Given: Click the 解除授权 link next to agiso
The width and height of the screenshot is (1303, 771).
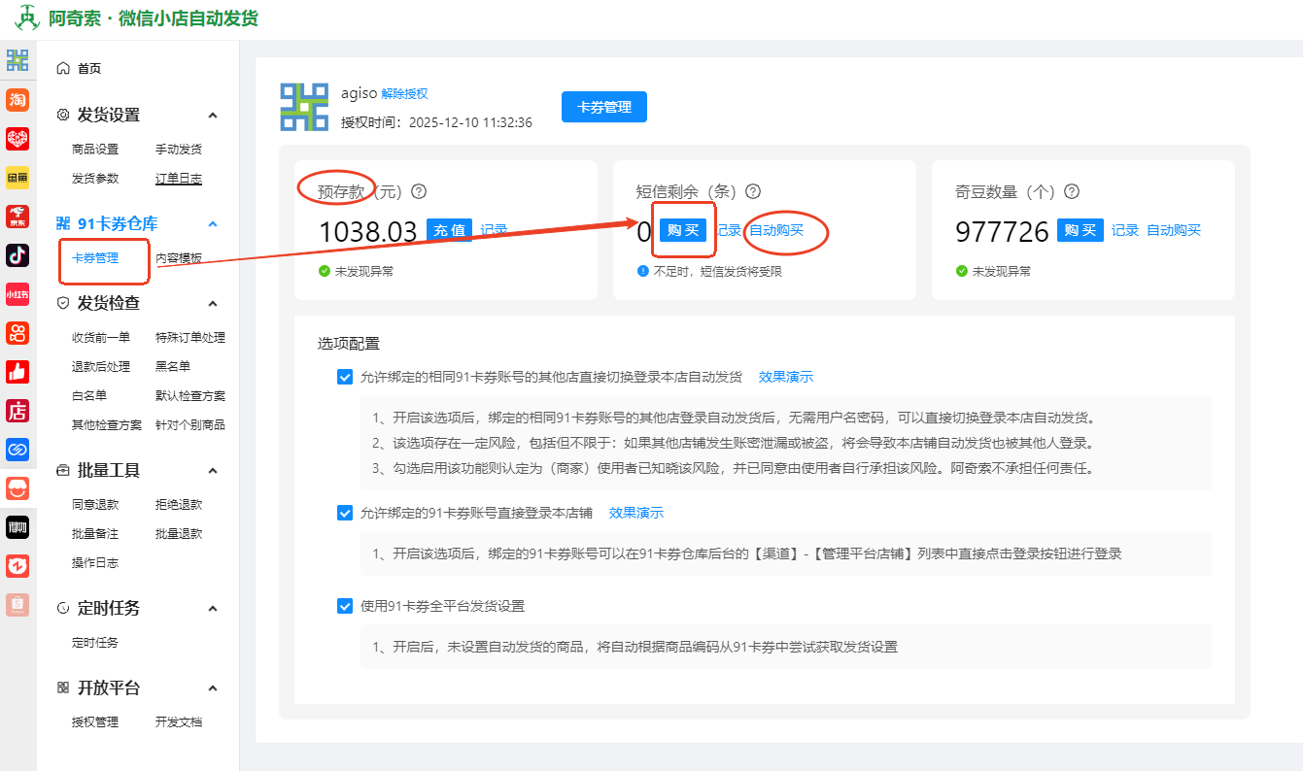Looking at the screenshot, I should [404, 94].
